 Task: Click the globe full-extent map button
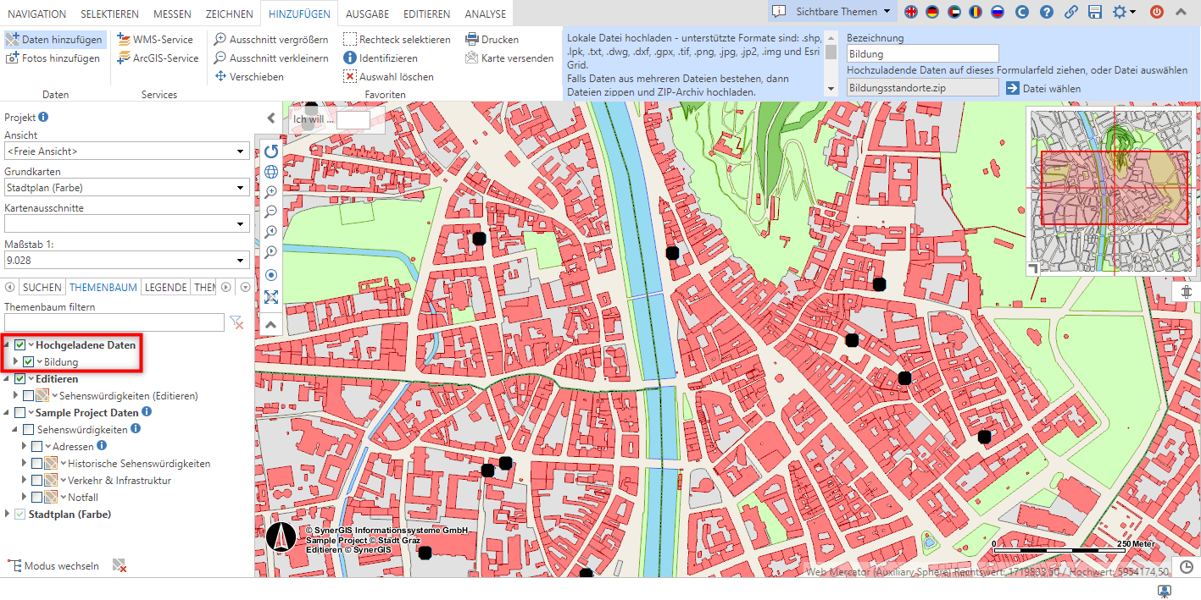[x=271, y=172]
